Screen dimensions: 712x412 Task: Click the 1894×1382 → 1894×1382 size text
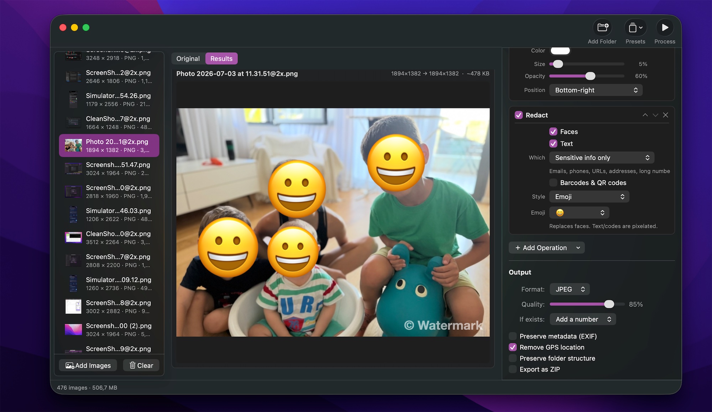coord(425,74)
